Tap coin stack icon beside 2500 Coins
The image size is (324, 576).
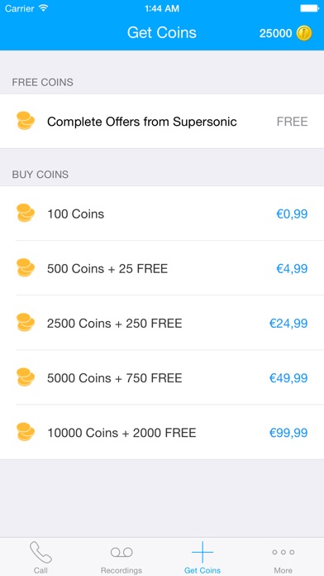26,323
